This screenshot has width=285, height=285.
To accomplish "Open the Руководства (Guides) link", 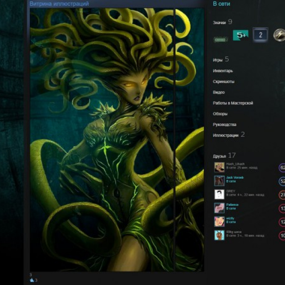I will (224, 125).
